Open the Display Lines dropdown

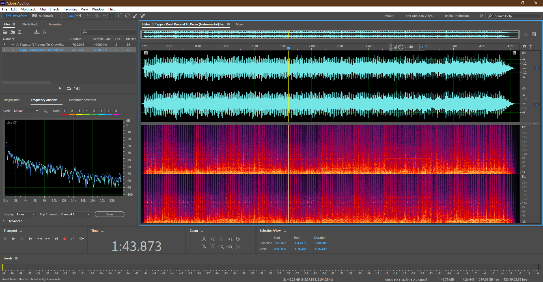pyautogui.click(x=25, y=214)
